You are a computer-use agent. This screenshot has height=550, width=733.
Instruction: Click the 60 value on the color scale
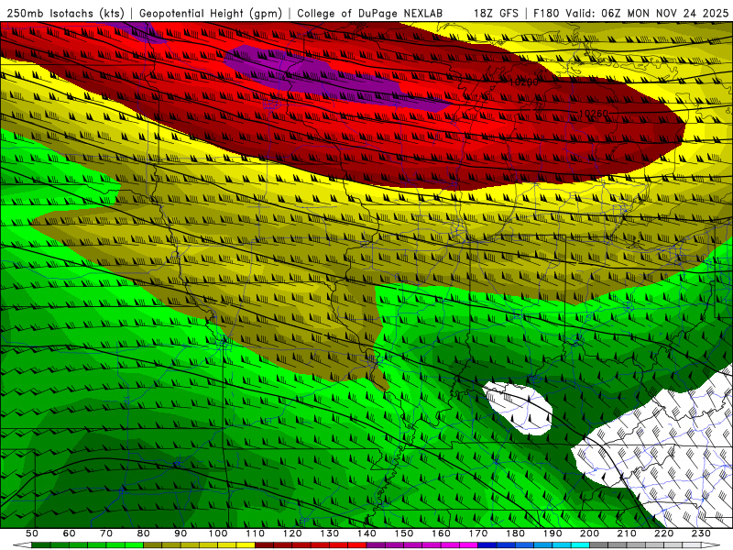69,533
